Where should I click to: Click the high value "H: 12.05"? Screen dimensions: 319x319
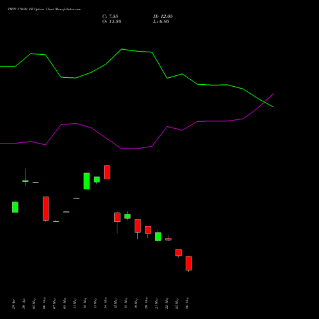[x=163, y=17]
